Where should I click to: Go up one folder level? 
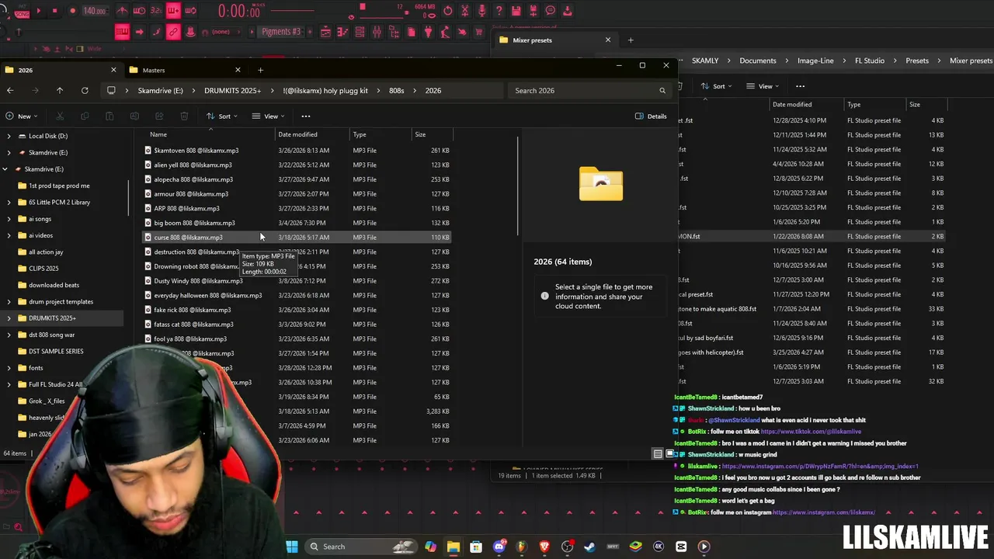tap(60, 91)
